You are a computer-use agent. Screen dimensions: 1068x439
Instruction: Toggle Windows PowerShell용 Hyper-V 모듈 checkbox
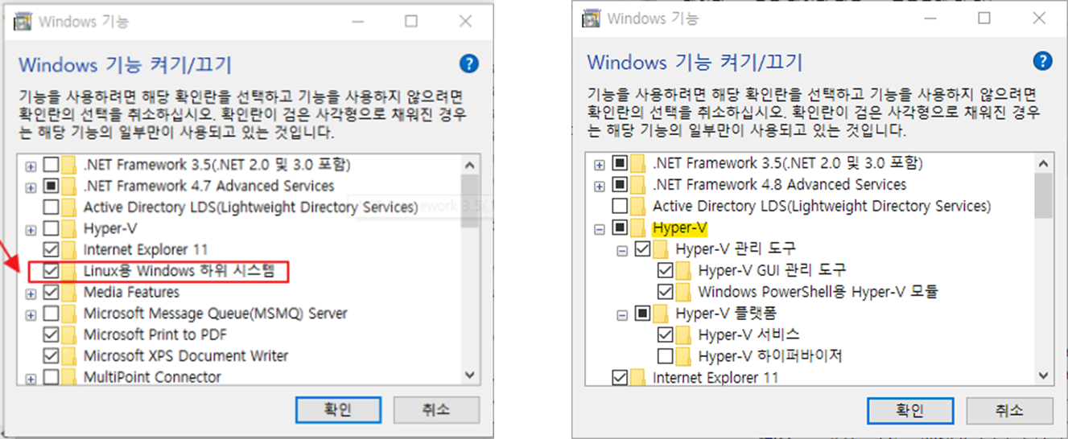pos(666,291)
